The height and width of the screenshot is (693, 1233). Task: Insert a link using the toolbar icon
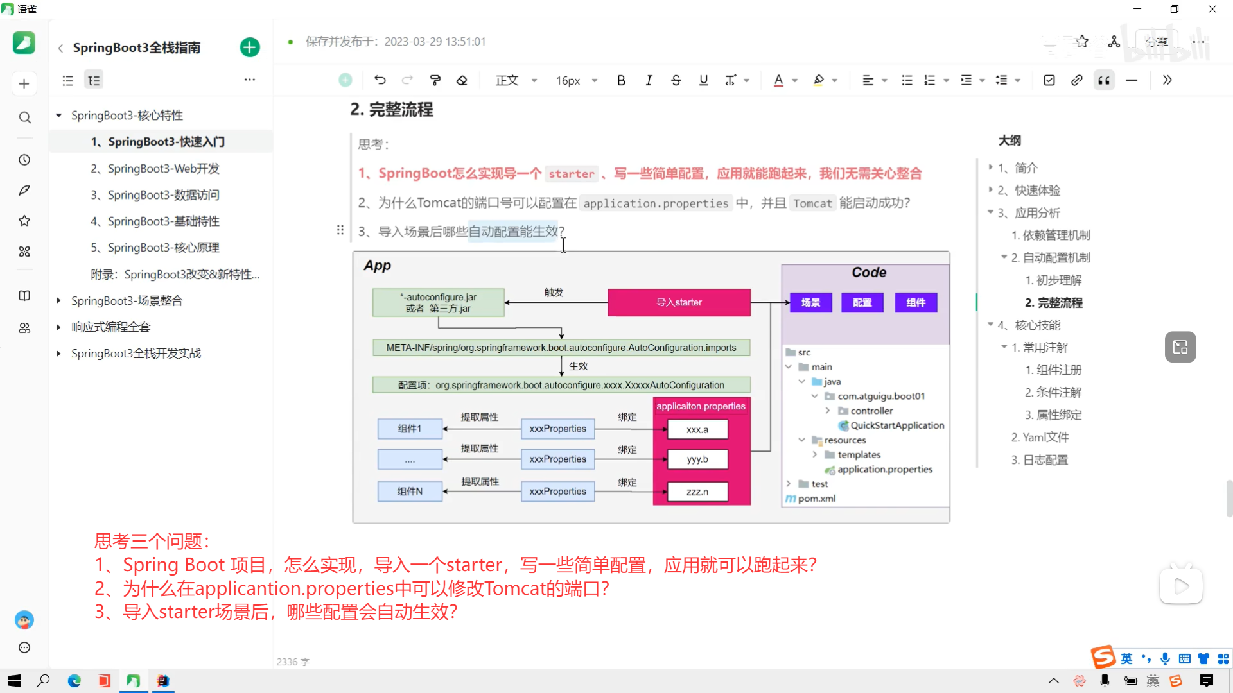(1077, 80)
